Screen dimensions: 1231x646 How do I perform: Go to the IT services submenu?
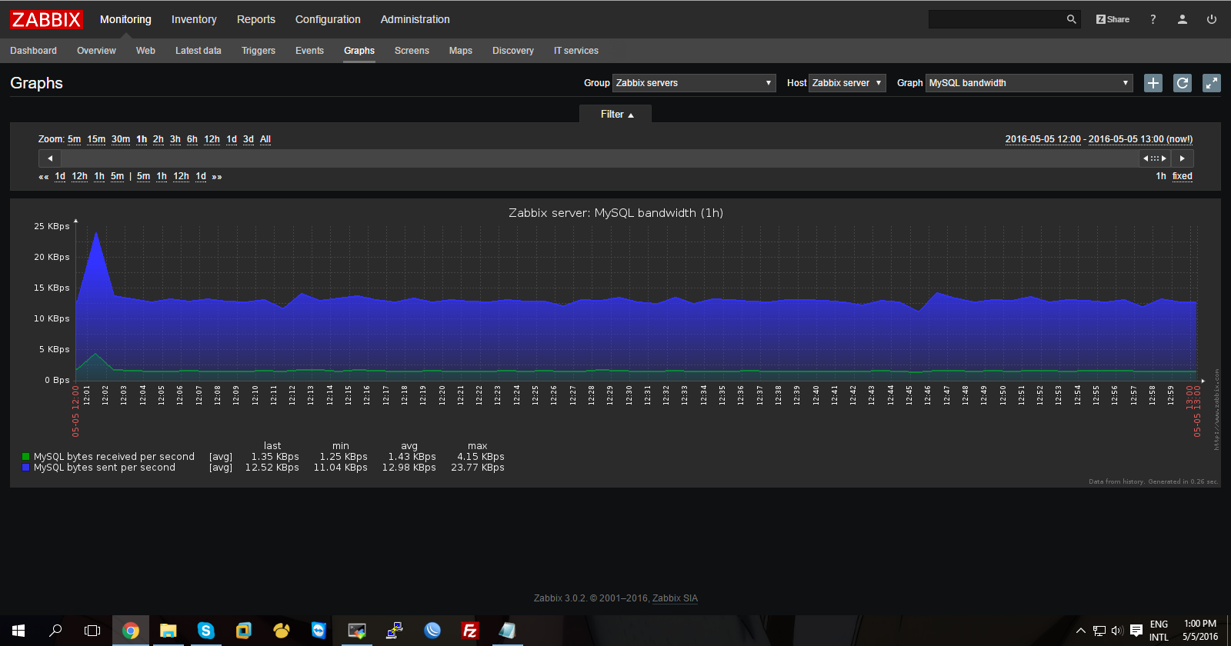coord(576,51)
